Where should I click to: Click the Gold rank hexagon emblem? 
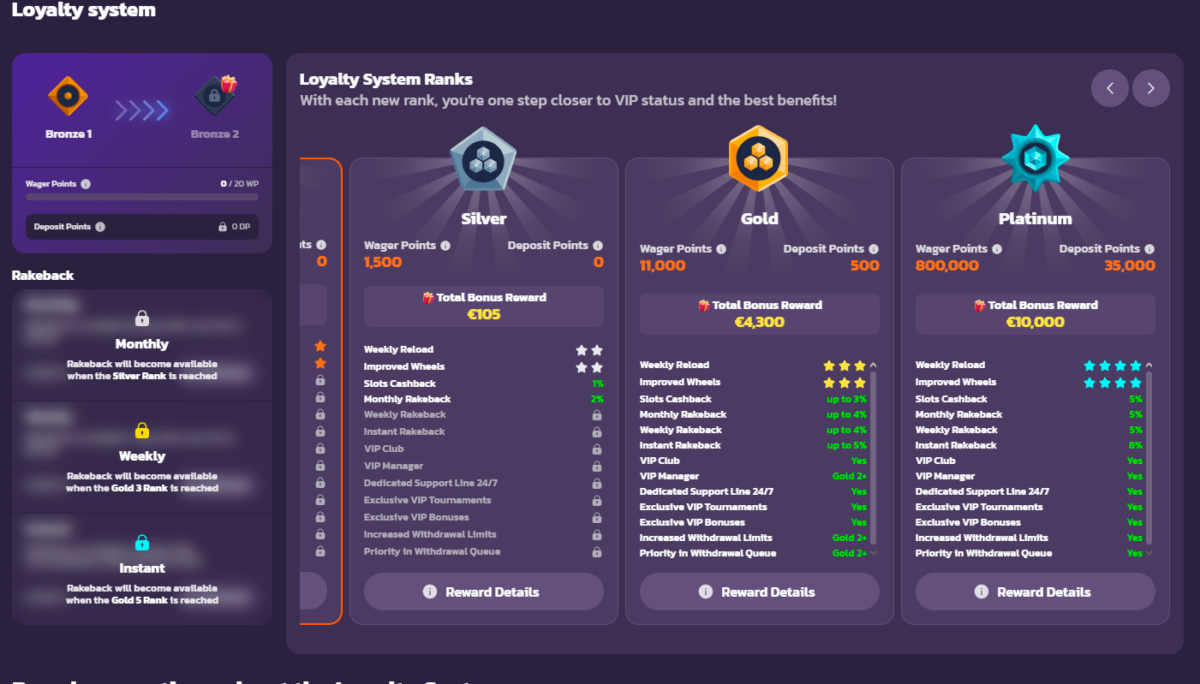(759, 159)
